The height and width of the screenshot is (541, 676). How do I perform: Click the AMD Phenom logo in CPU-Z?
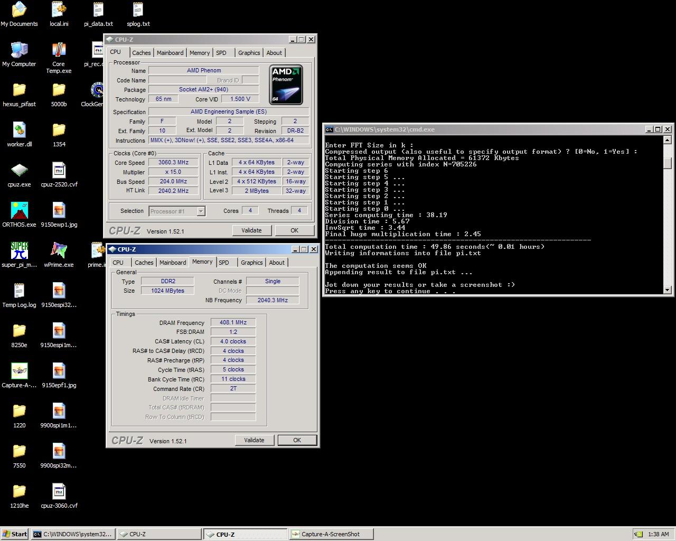pos(286,85)
